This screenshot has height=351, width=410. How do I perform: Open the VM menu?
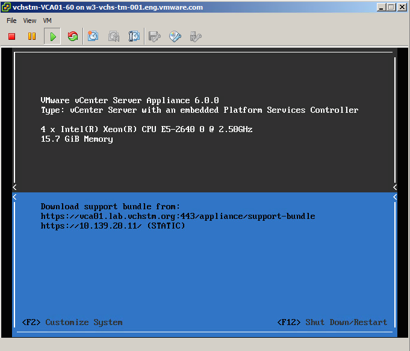coord(48,21)
